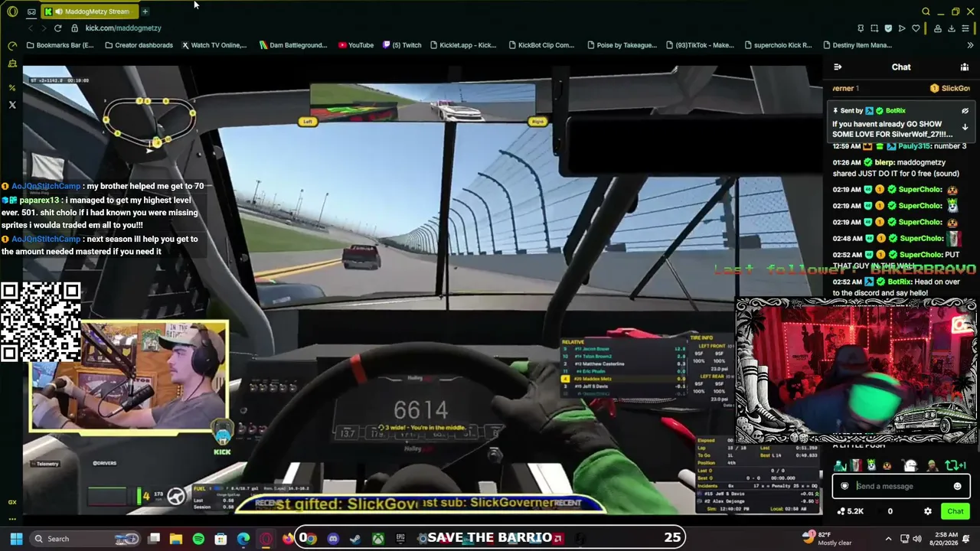Open Epic Games Launcher from the taskbar
980x551 pixels.
coord(400,539)
